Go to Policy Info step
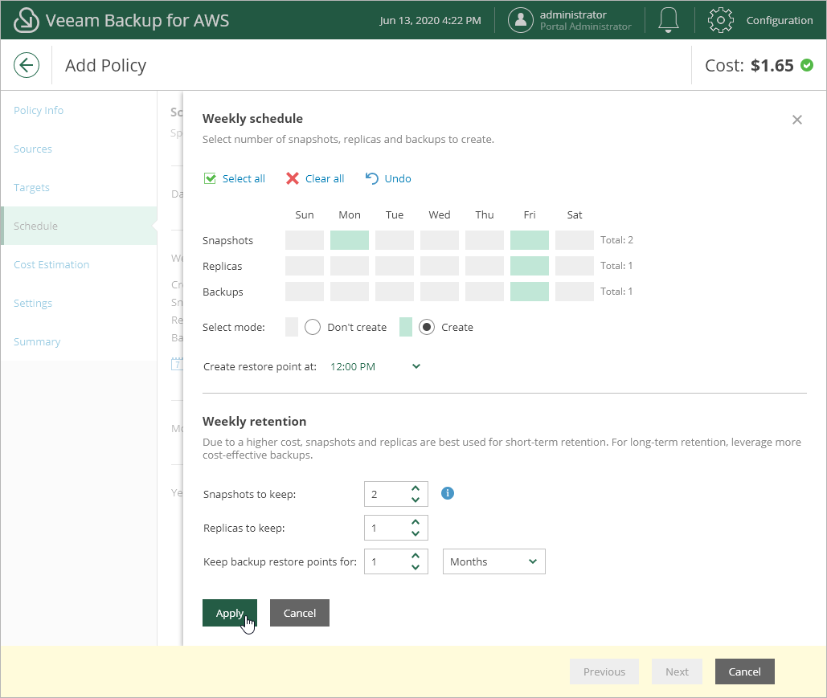Screen dimensions: 827x698 tap(39, 110)
